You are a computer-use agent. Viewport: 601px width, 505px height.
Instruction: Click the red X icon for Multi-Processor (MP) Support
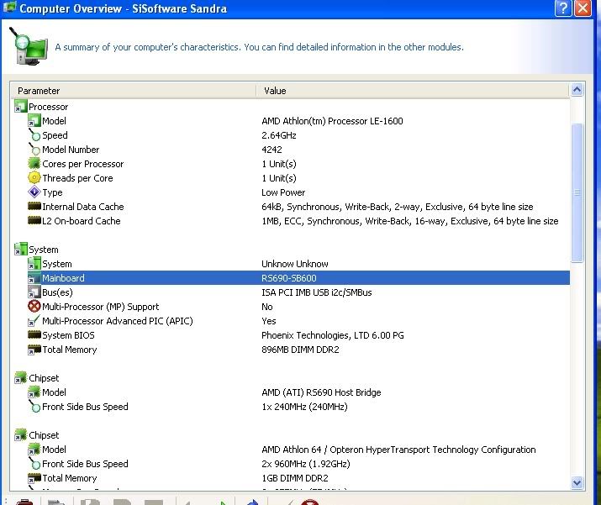click(34, 307)
